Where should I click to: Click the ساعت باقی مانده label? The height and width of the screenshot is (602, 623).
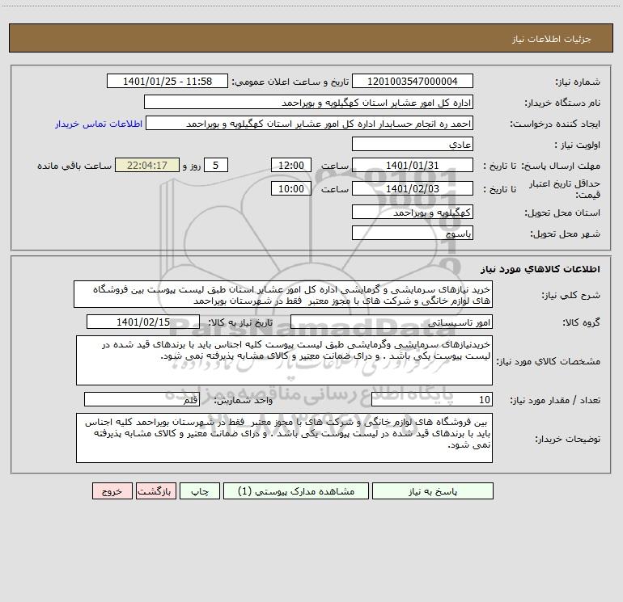point(74,166)
